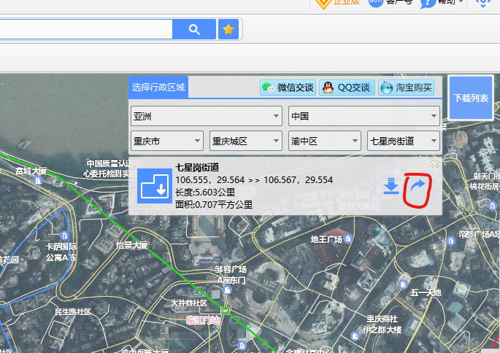
Task: Click the blue region download thumbnail icon
Action: click(x=155, y=186)
